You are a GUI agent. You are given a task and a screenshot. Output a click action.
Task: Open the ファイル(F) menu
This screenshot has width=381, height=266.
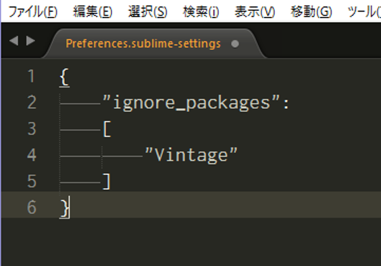[x=33, y=11]
